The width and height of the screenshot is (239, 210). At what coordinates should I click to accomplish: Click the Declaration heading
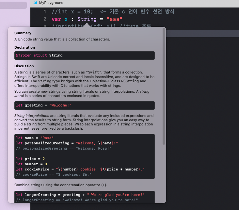coord(25,47)
